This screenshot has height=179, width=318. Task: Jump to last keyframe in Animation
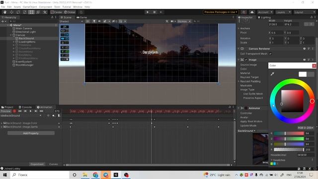(41, 111)
